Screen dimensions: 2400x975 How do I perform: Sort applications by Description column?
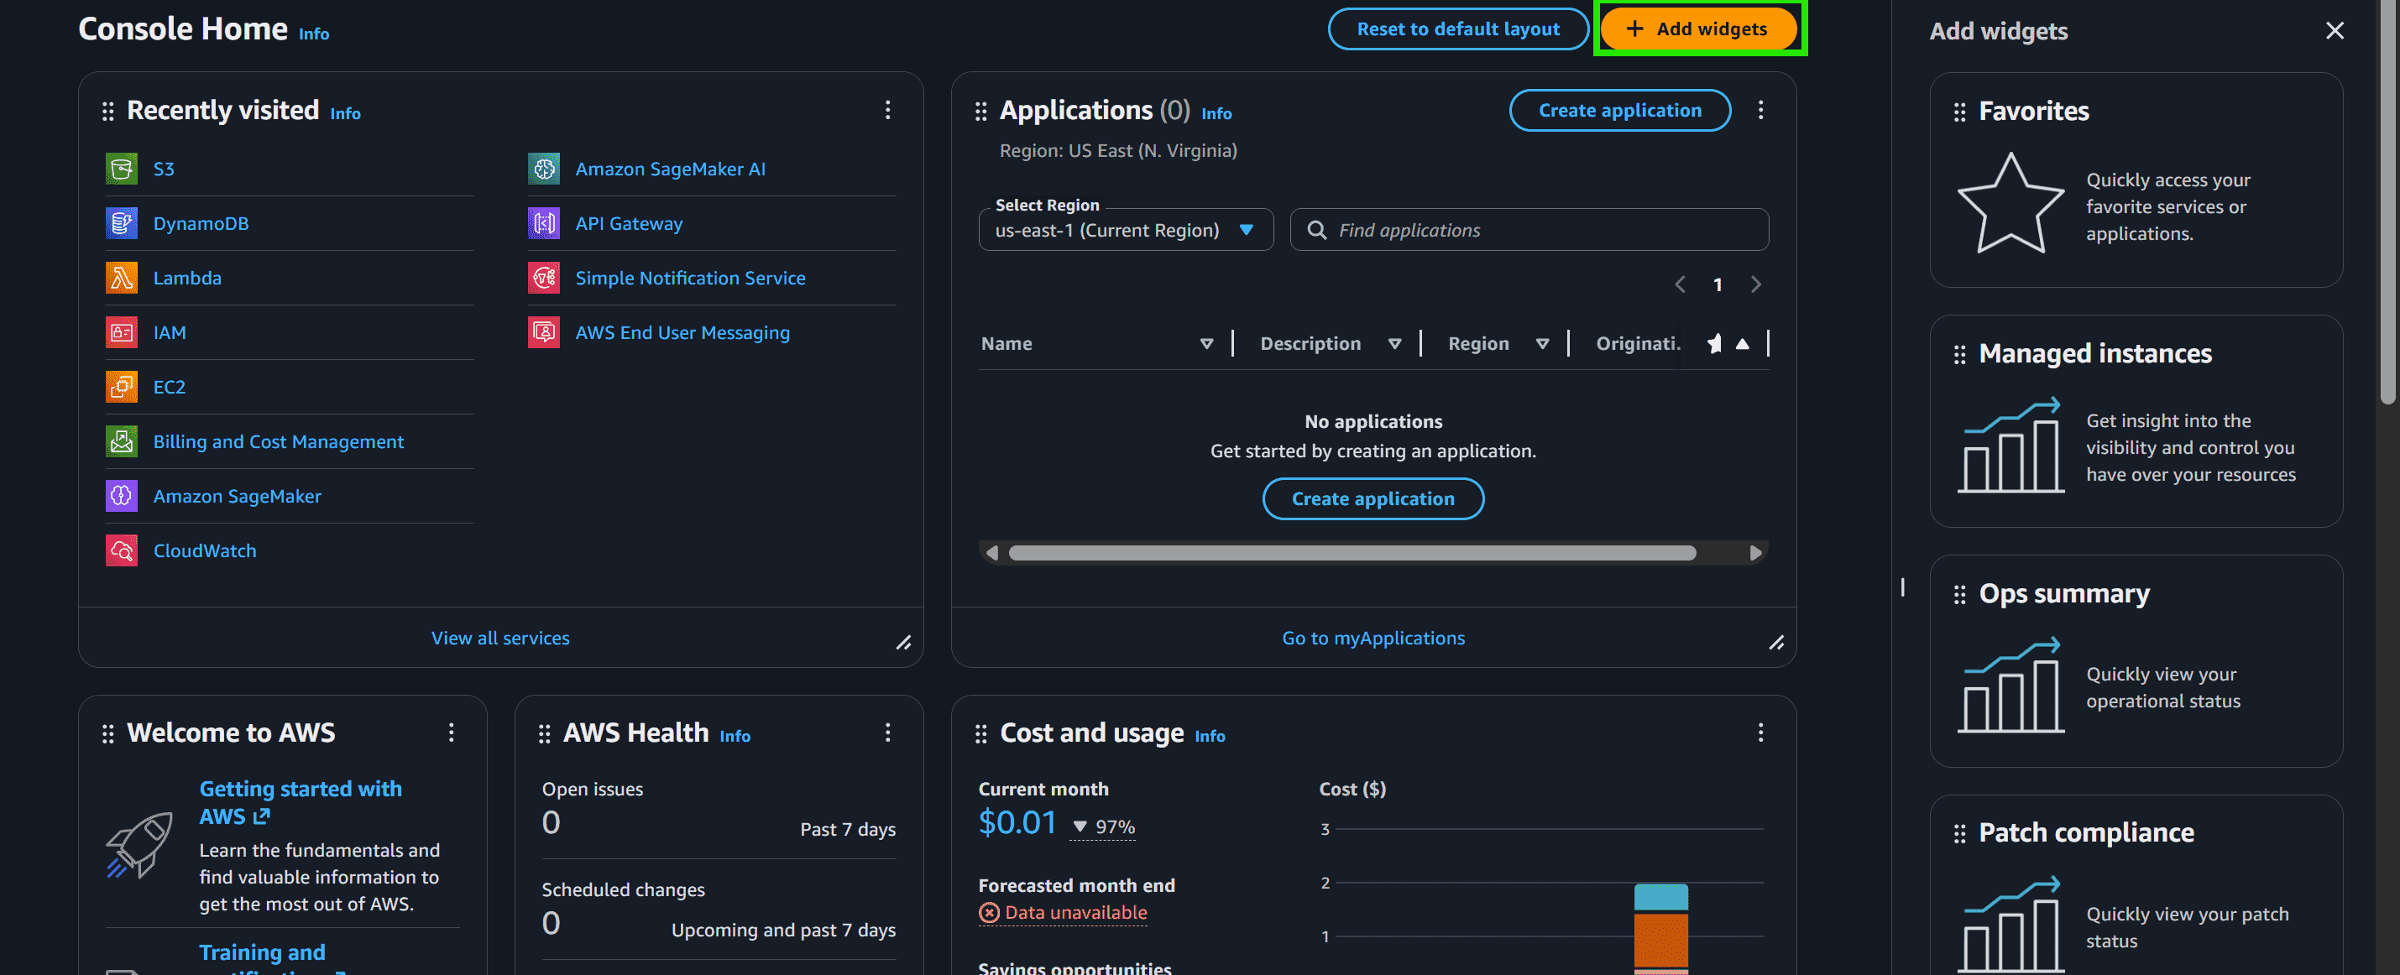(x=1394, y=344)
